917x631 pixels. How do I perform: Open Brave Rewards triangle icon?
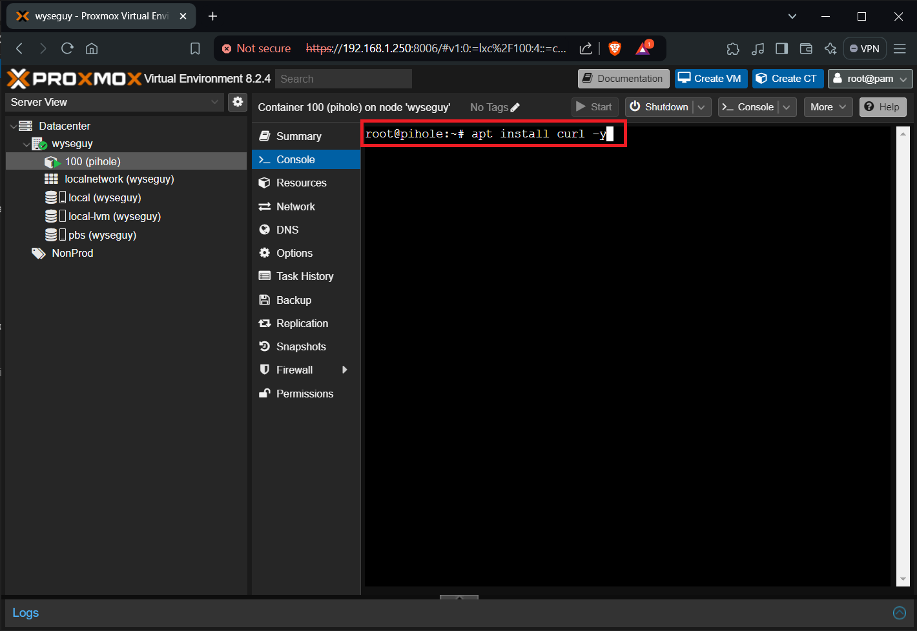pos(643,48)
